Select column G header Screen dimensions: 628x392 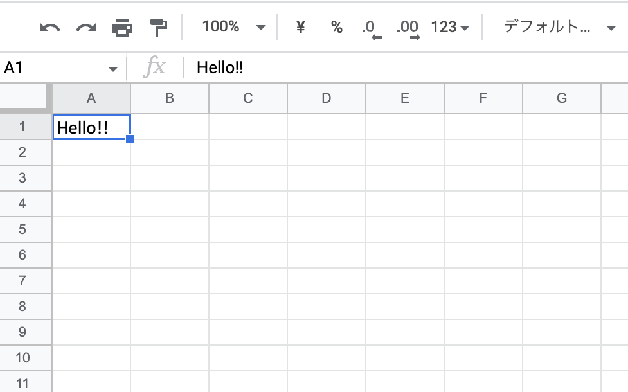coord(562,98)
